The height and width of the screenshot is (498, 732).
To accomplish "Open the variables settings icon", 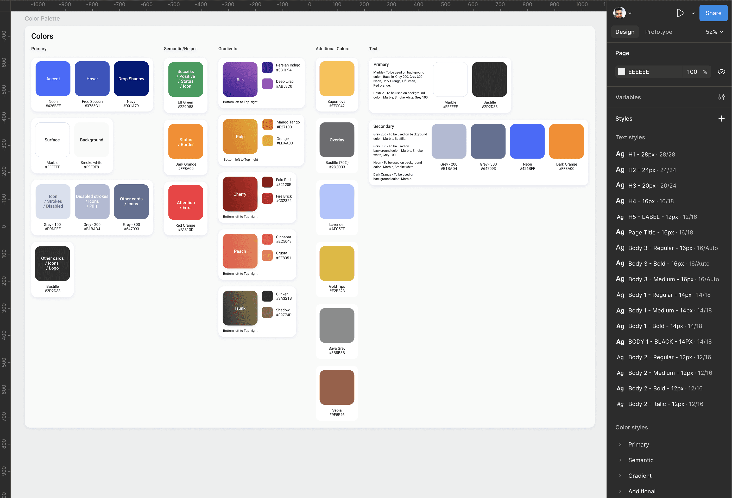I will 721,97.
